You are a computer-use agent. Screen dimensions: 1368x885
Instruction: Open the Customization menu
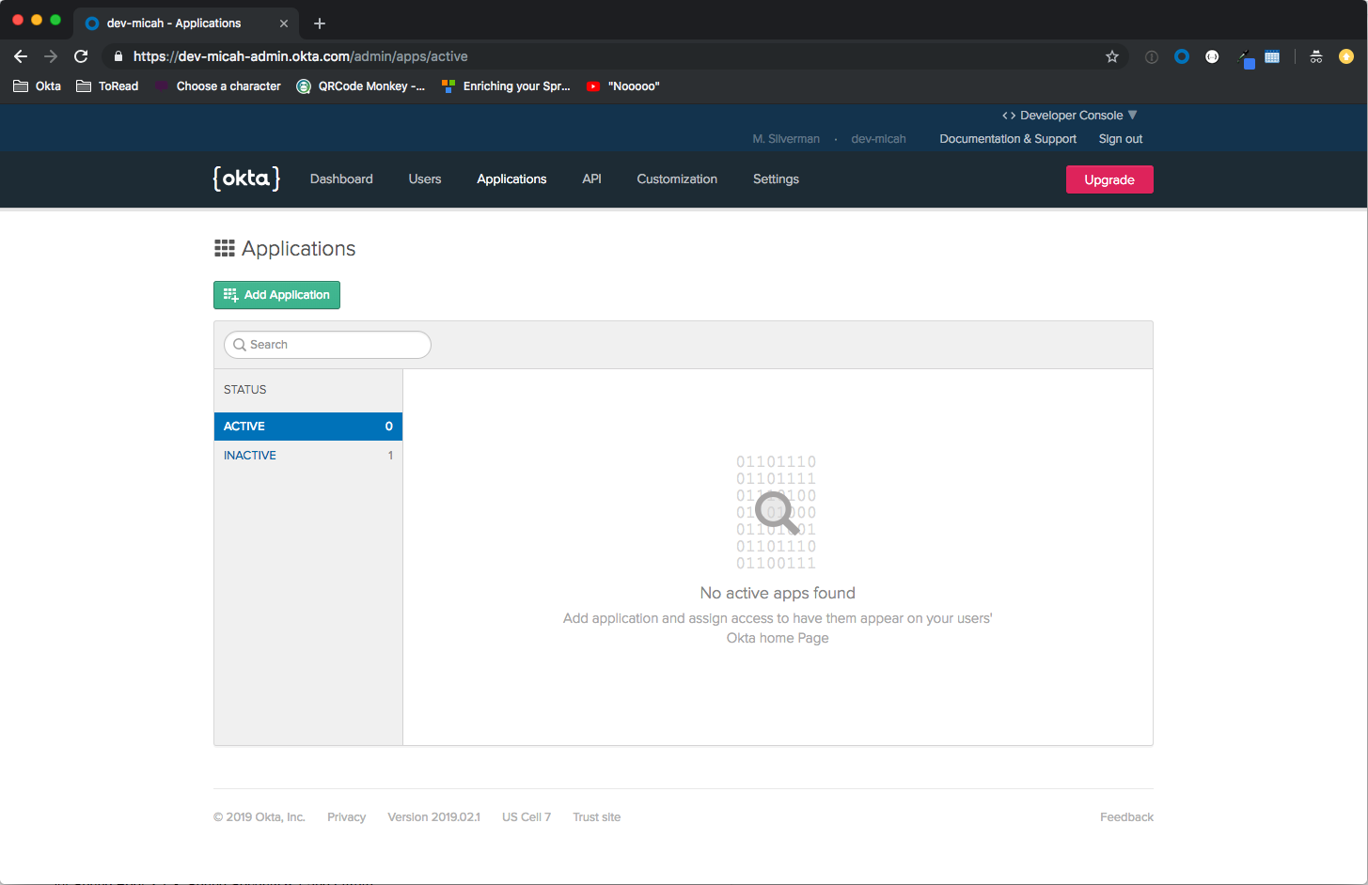(x=677, y=179)
